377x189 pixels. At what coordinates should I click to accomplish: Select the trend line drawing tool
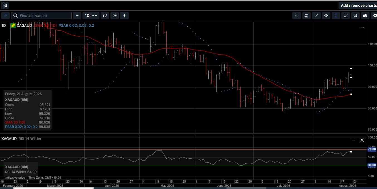(x=316, y=16)
